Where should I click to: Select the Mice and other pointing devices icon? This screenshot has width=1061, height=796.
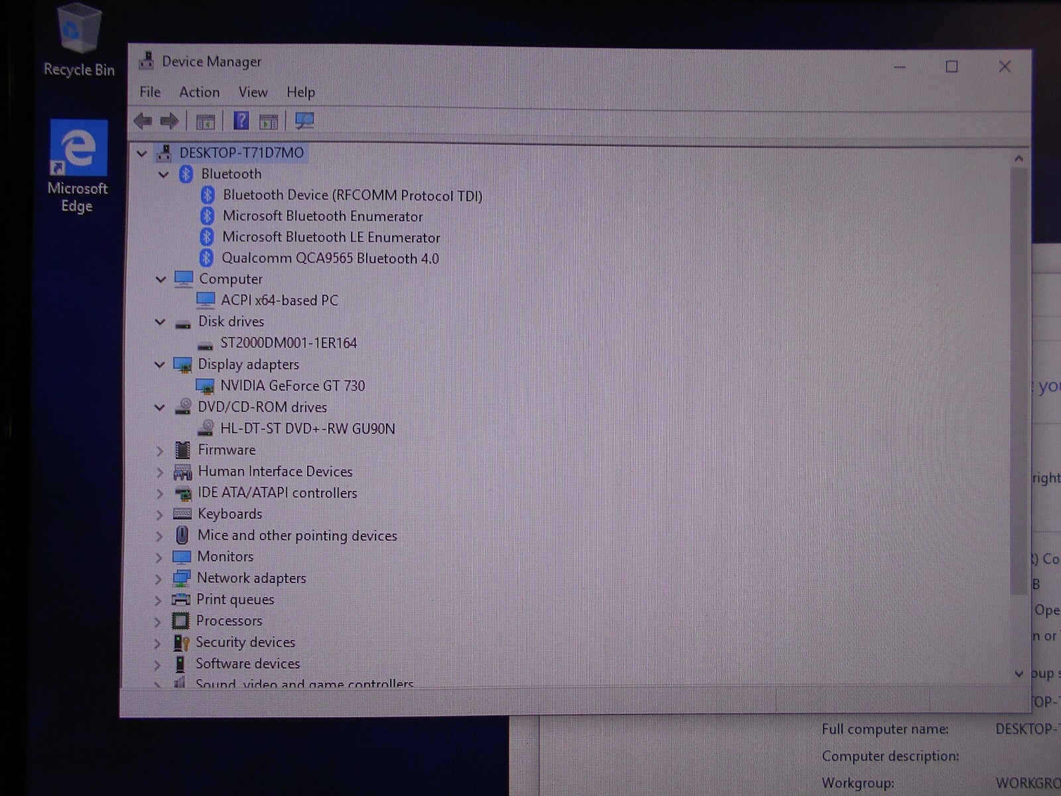pos(182,535)
